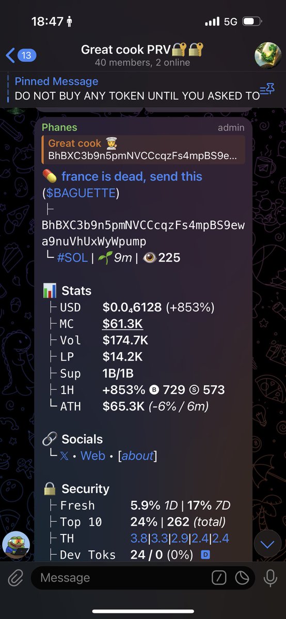Open the X social link
Viewport: 286px width, 619px height.
[64, 456]
